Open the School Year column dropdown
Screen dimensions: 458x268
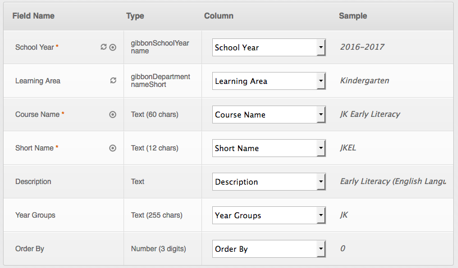click(x=269, y=47)
